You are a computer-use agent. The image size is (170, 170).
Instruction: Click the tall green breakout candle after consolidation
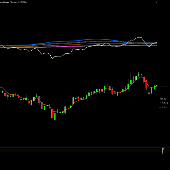(73, 101)
